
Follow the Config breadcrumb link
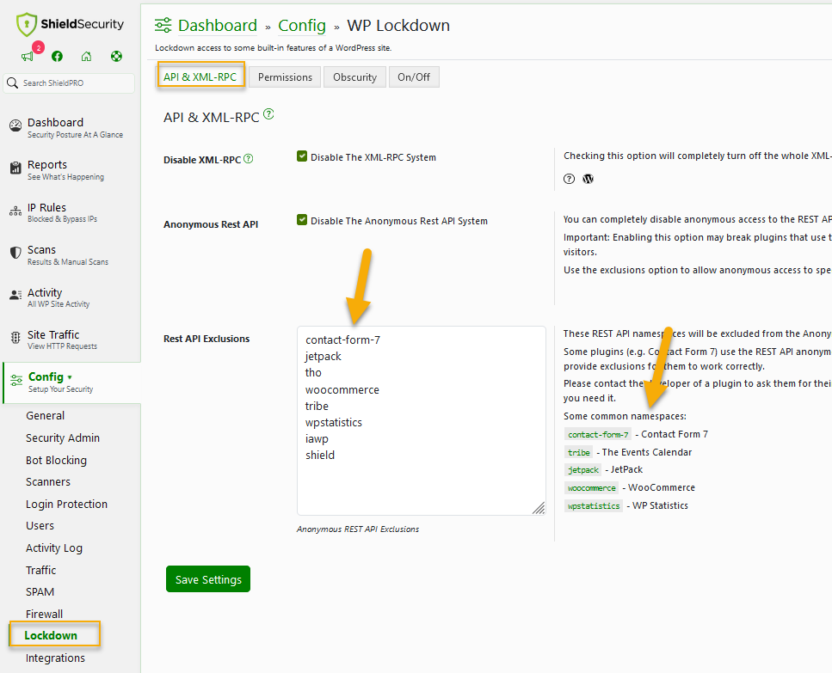pyautogui.click(x=302, y=26)
